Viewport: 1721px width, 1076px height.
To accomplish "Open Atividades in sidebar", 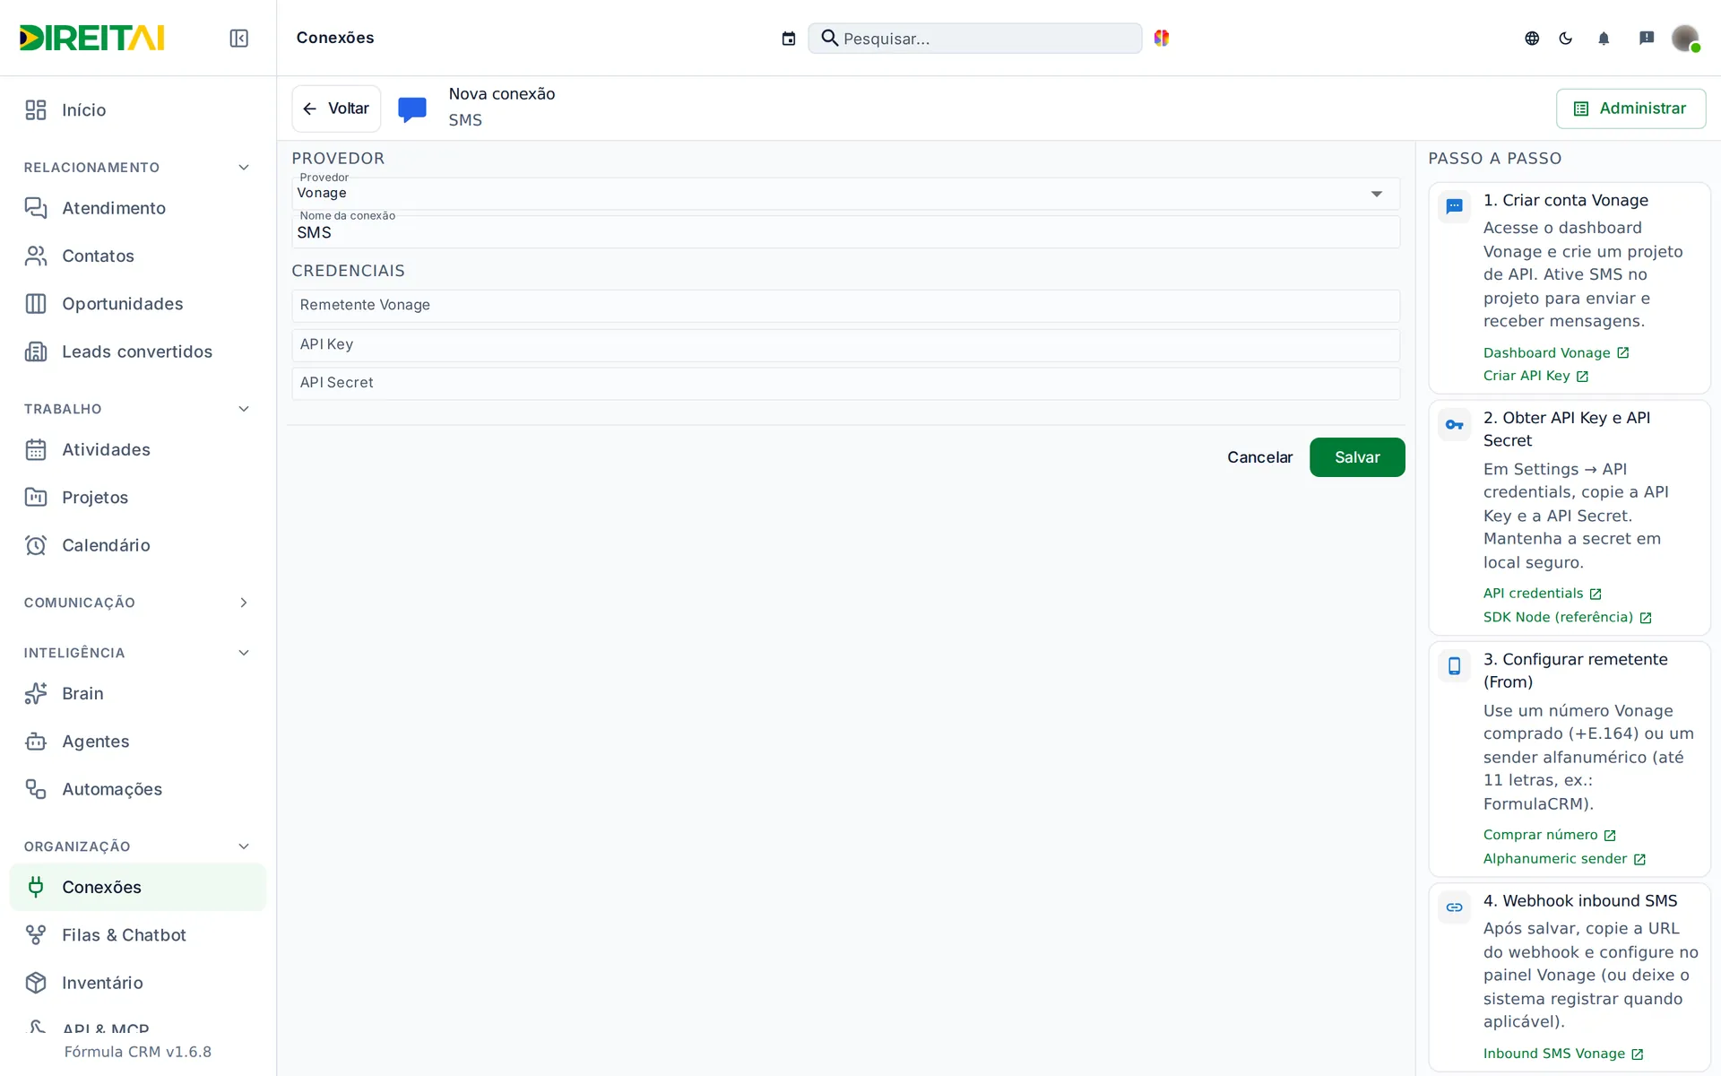I will pos(138,450).
